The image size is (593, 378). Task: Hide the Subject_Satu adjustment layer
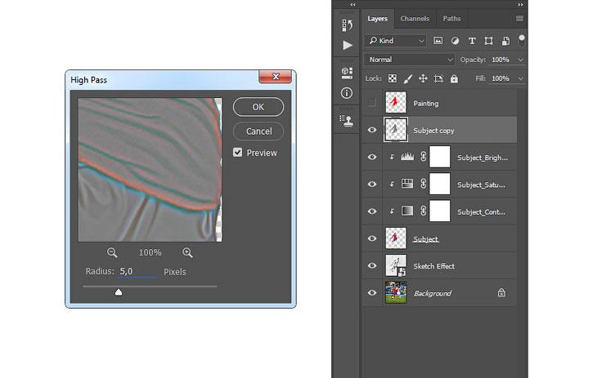coord(372,184)
